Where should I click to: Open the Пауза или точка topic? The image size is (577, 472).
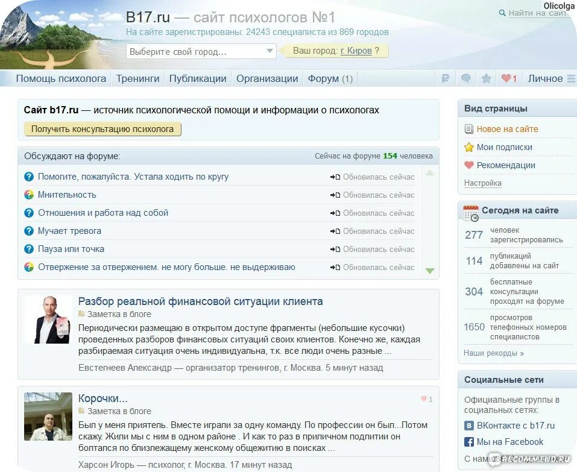71,249
